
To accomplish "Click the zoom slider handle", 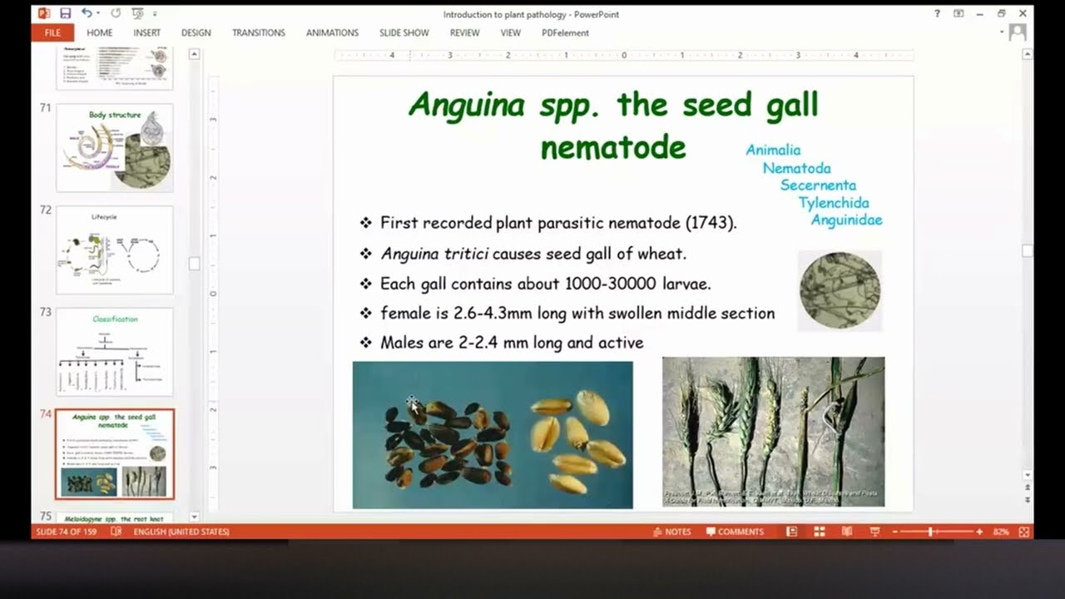I will click(x=931, y=532).
